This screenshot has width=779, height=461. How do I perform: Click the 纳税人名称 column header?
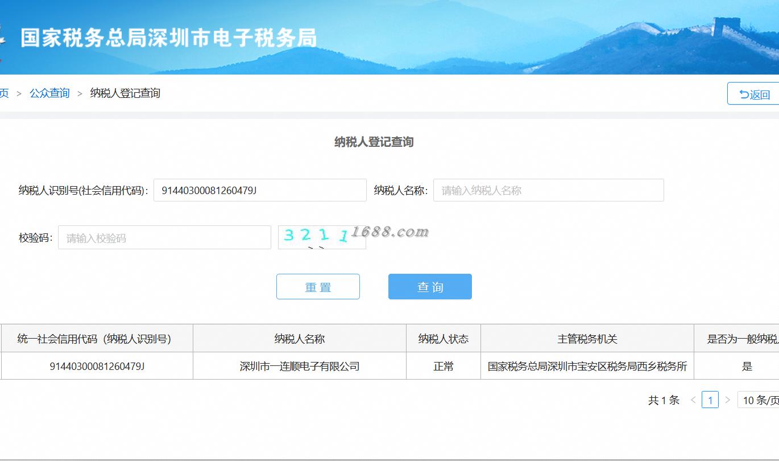click(x=300, y=339)
